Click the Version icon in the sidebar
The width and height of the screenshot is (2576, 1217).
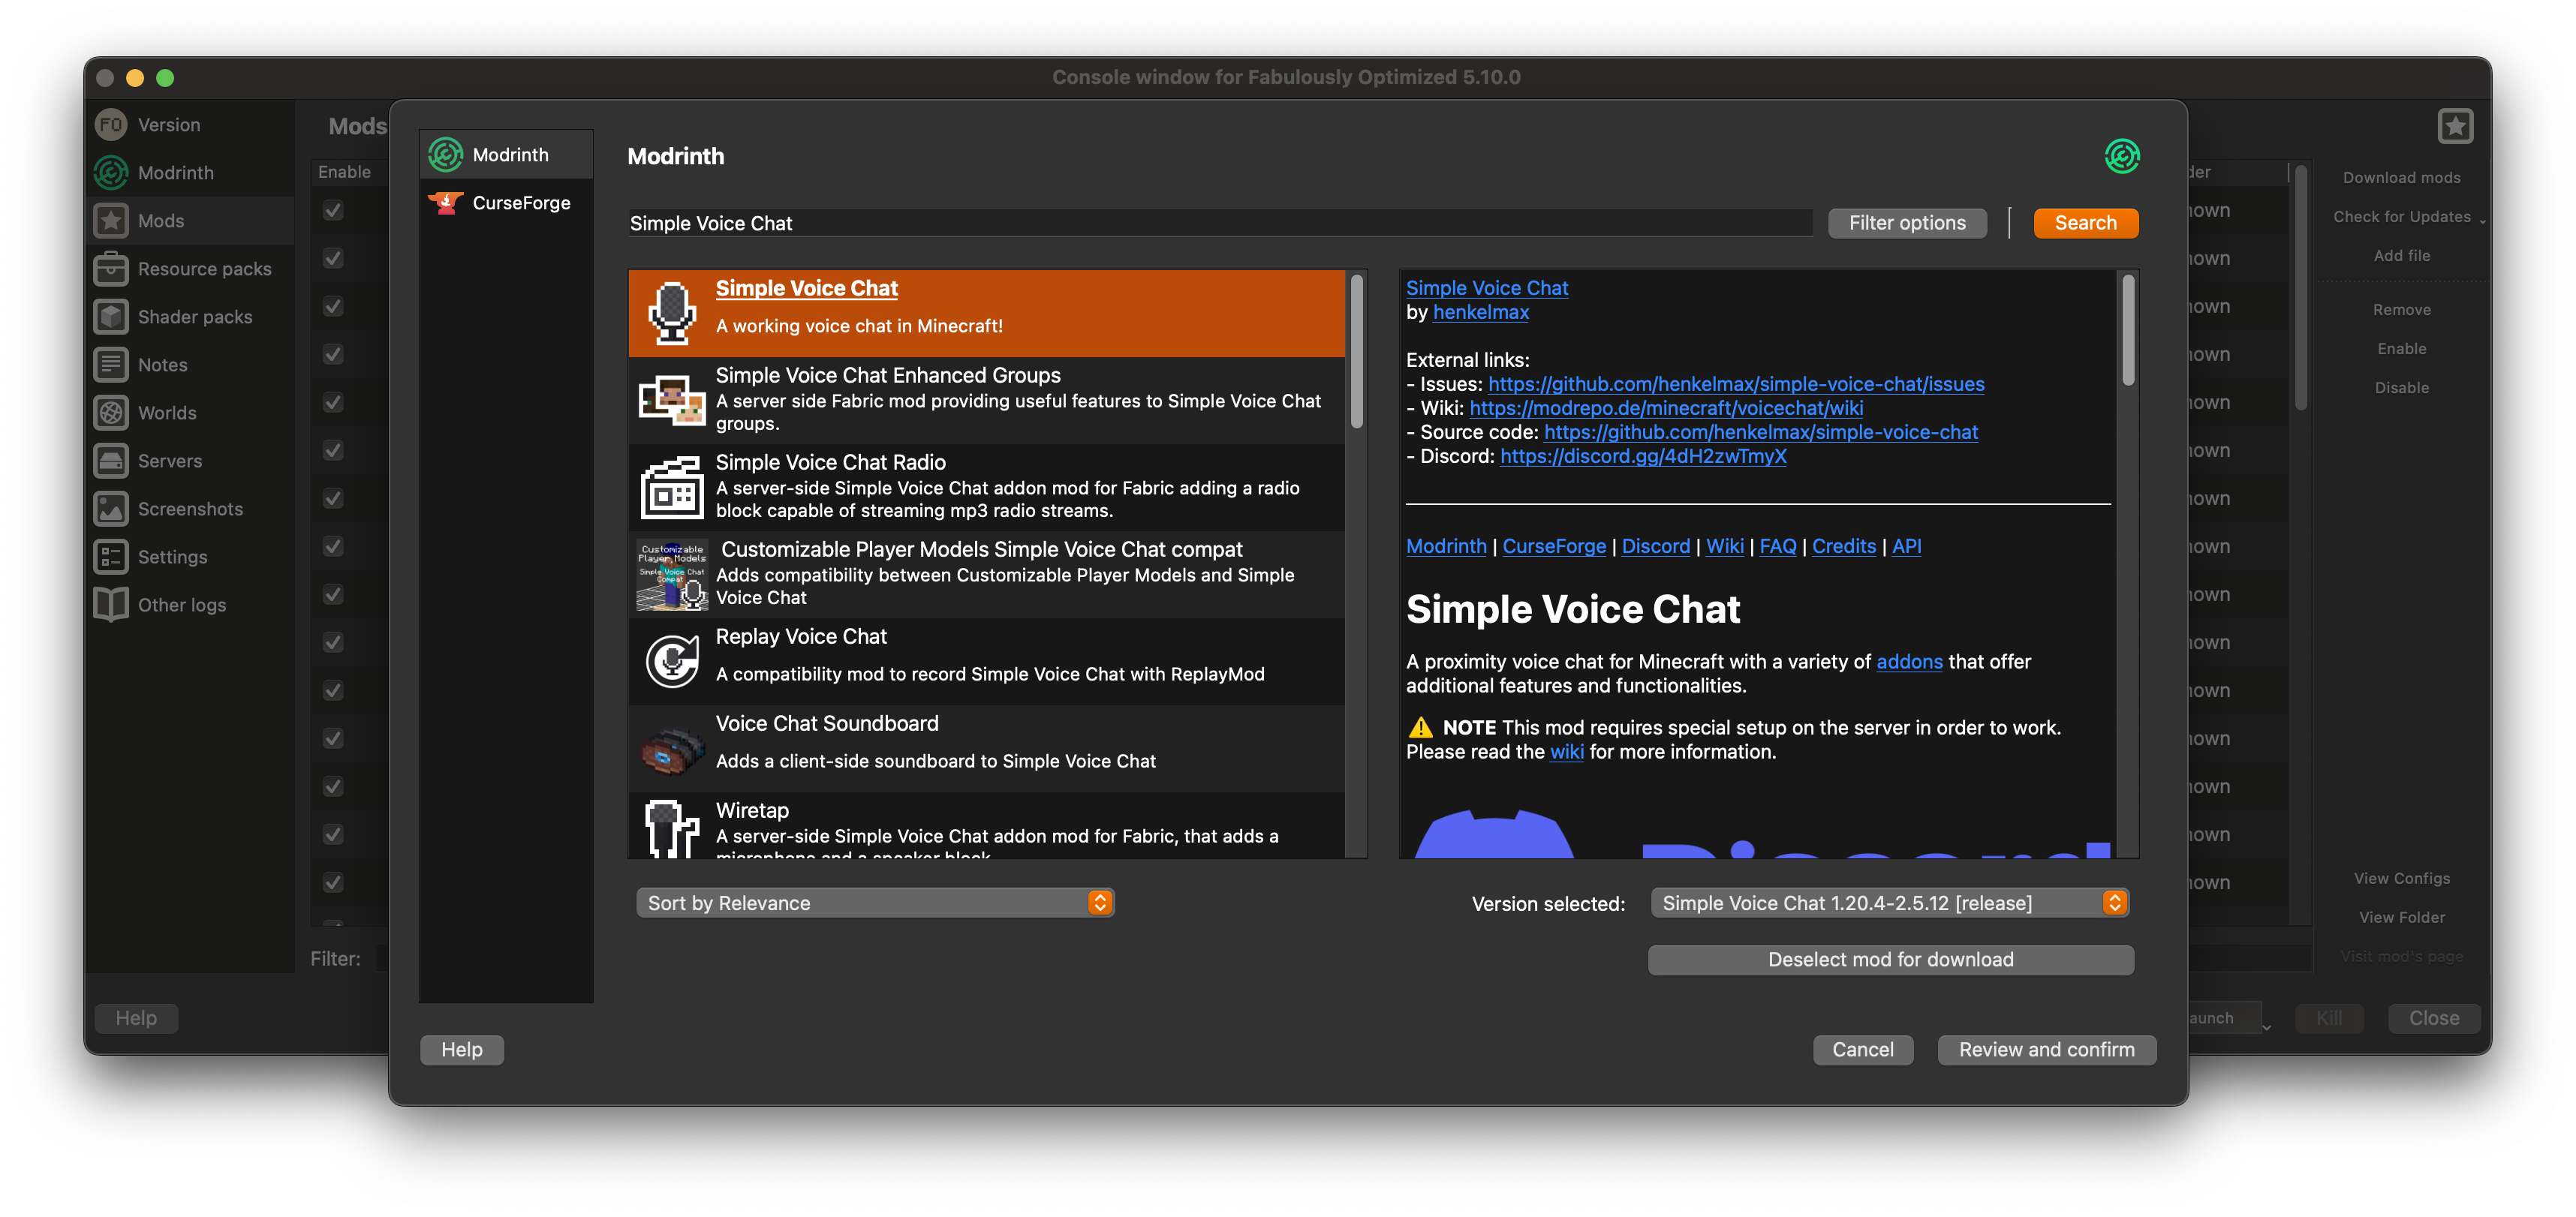click(x=111, y=125)
